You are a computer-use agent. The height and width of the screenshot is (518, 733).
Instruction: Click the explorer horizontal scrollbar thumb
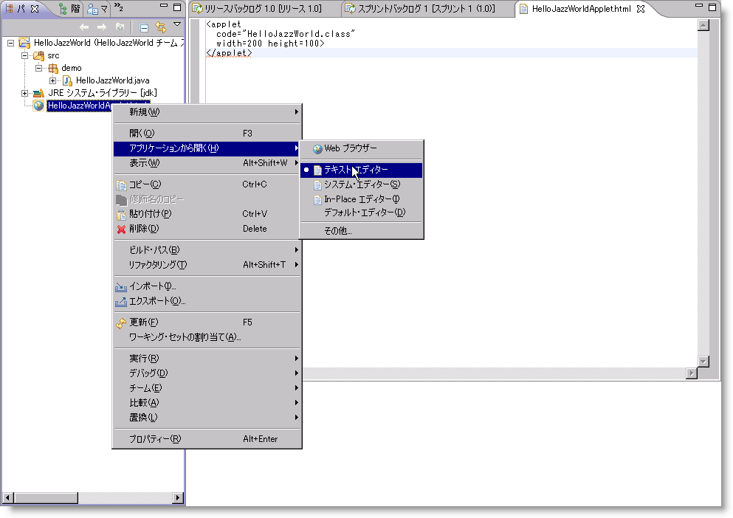[45, 498]
